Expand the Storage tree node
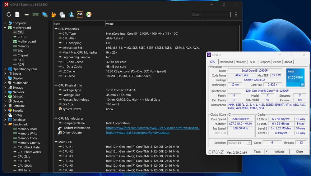The height and width of the screenshot is (176, 311). 5,87
